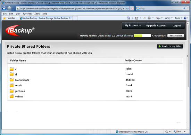Open the Documents folder icon
This screenshot has width=191, height=135.
click(11, 80)
